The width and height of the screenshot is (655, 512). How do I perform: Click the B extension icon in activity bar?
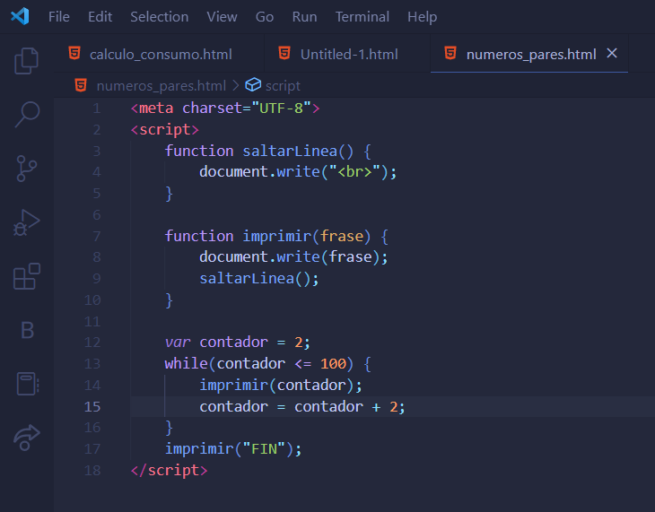point(27,330)
